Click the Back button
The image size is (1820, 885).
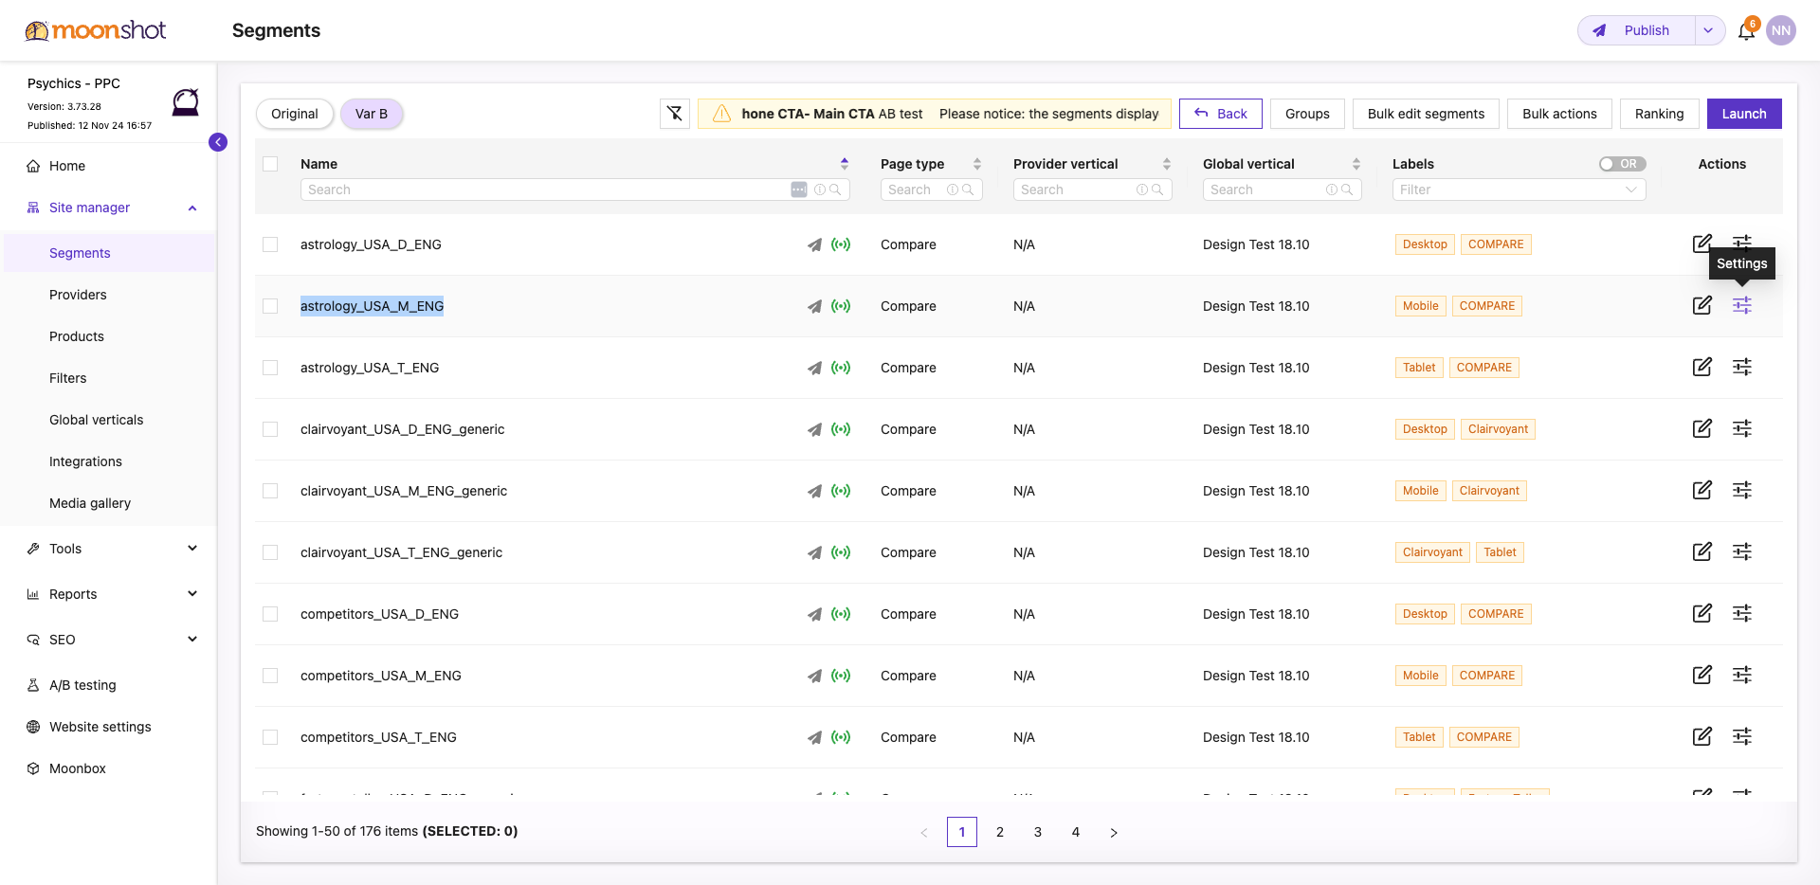(x=1221, y=114)
